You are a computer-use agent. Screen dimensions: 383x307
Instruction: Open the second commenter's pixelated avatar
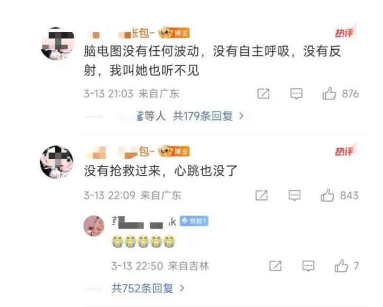click(x=57, y=162)
